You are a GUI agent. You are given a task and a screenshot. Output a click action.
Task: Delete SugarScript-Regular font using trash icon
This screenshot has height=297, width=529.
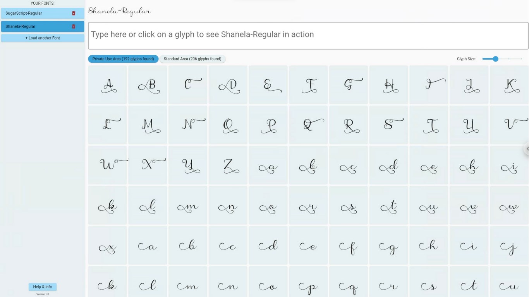(x=74, y=13)
